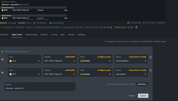Go to the Autofan tab
Viewport: 178px width, 101px height.
pos(44,35)
